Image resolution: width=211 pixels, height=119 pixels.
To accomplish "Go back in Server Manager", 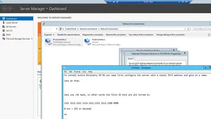I will click(x=5, y=9).
